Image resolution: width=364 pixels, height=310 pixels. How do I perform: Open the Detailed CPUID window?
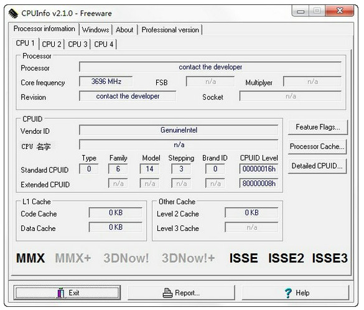317,166
